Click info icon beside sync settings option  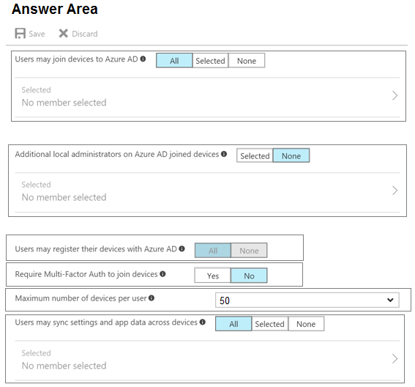pos(203,322)
